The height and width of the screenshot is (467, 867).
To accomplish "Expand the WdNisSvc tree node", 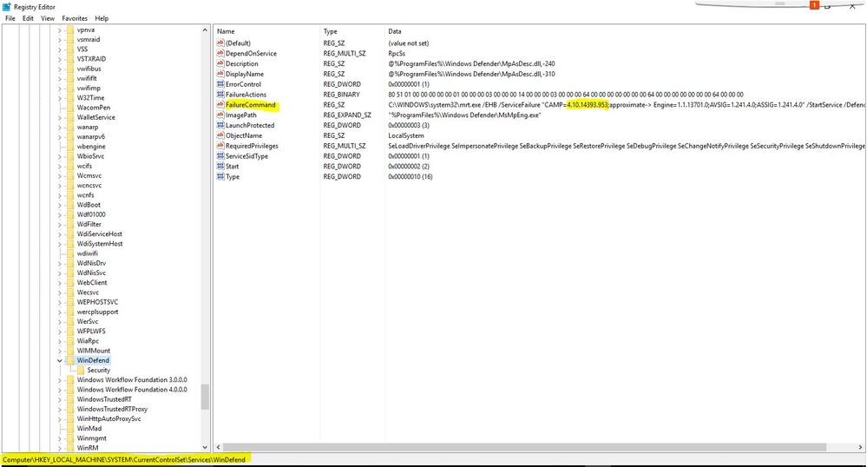I will click(x=60, y=273).
